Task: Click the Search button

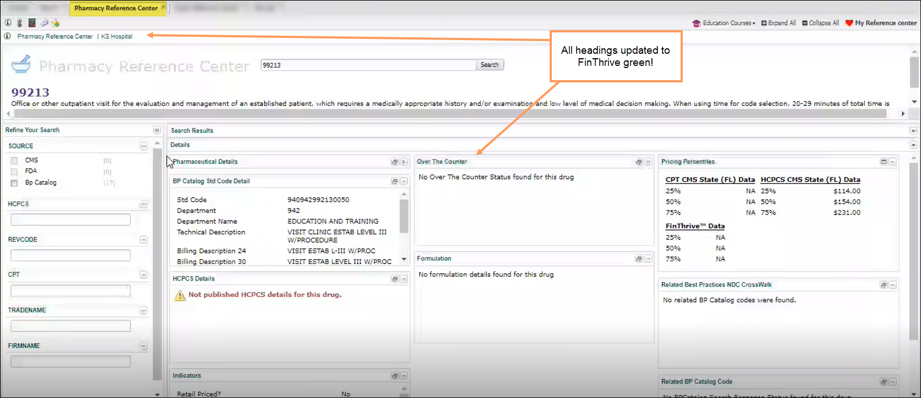Action: 489,65
